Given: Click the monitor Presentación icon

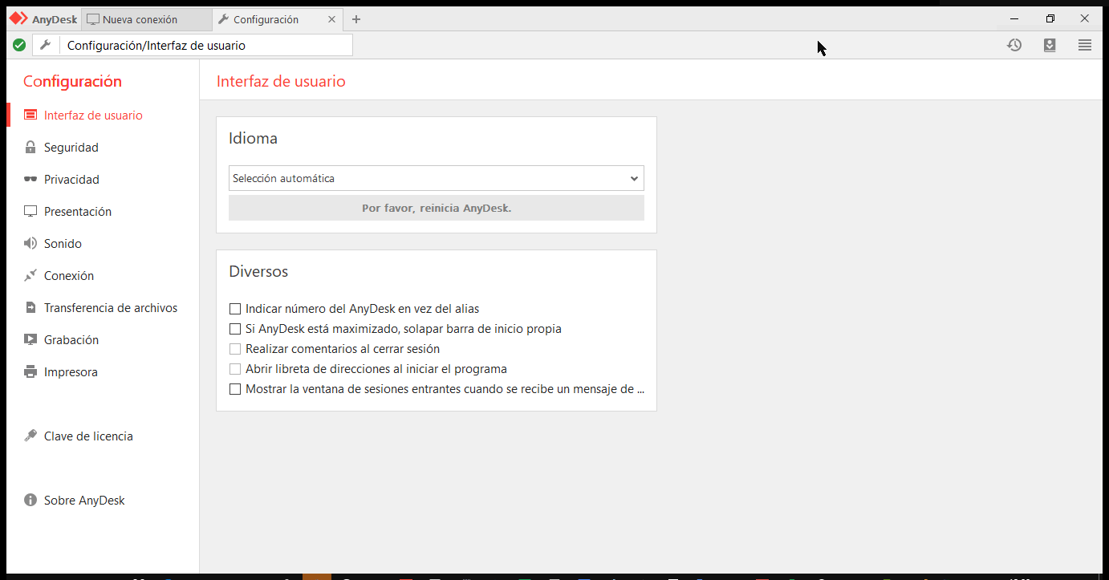Looking at the screenshot, I should coord(30,212).
